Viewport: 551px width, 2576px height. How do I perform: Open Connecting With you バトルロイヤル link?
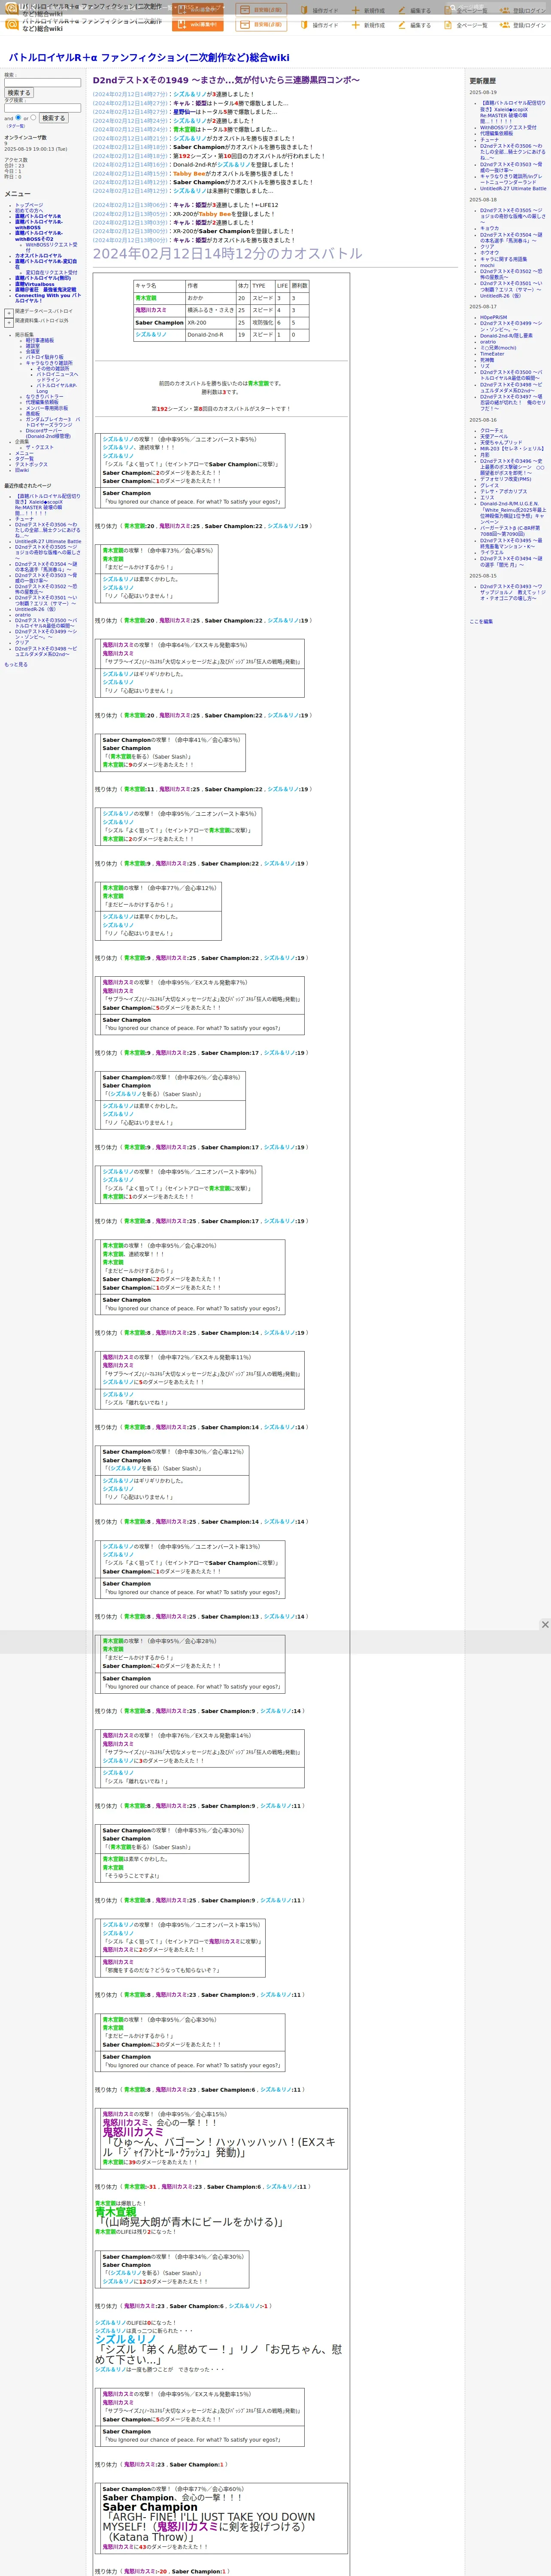coord(47,298)
